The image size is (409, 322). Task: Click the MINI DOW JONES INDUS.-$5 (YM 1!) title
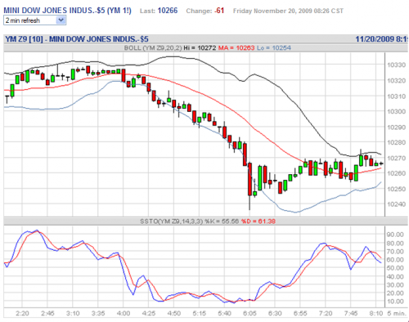67,11
